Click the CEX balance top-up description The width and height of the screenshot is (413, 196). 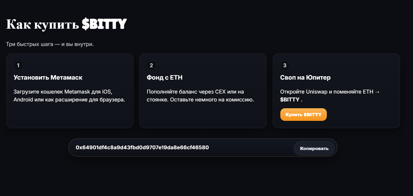200,96
